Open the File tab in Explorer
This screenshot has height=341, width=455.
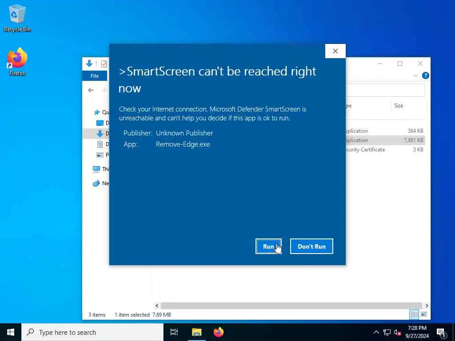pos(95,75)
